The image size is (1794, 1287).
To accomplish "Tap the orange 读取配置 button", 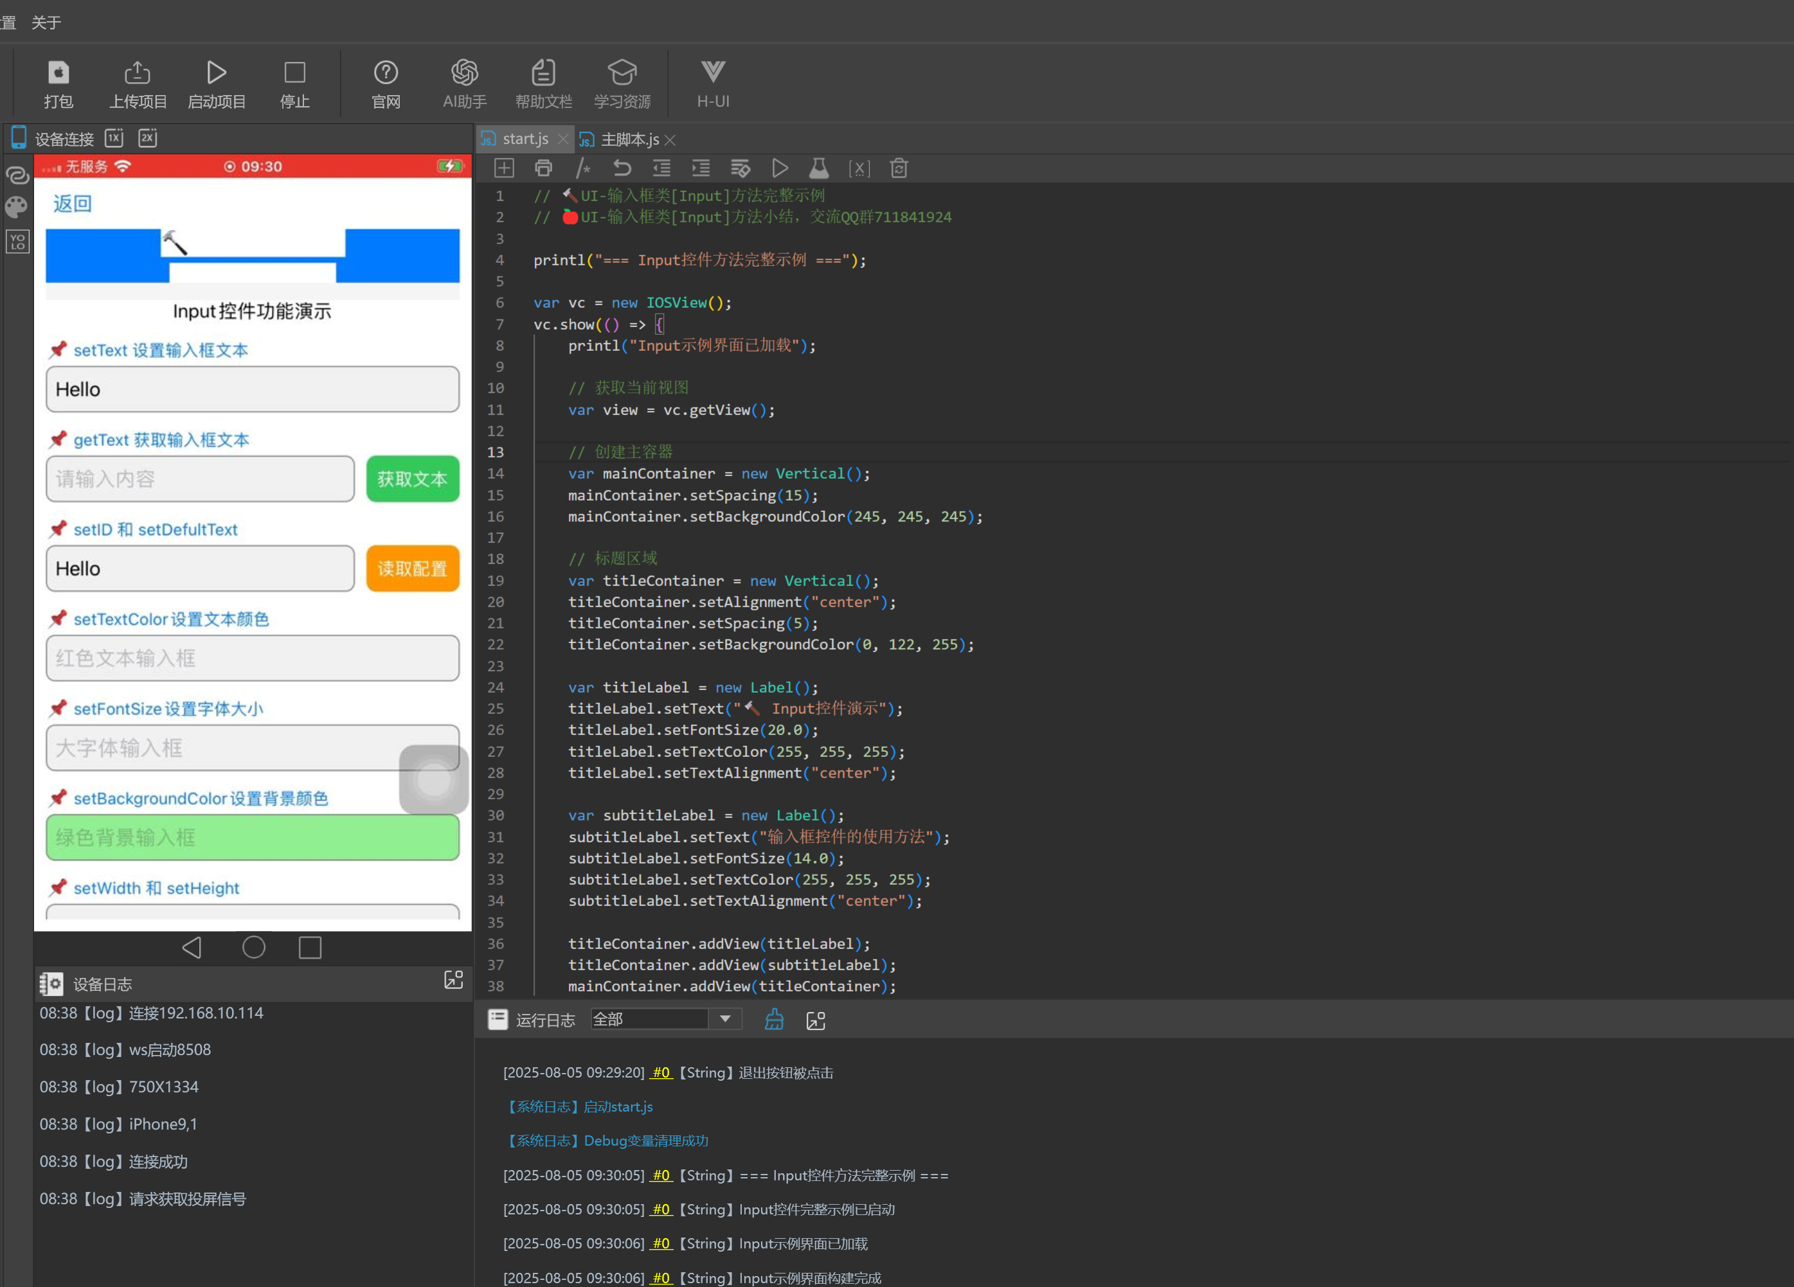I will pyautogui.click(x=413, y=569).
